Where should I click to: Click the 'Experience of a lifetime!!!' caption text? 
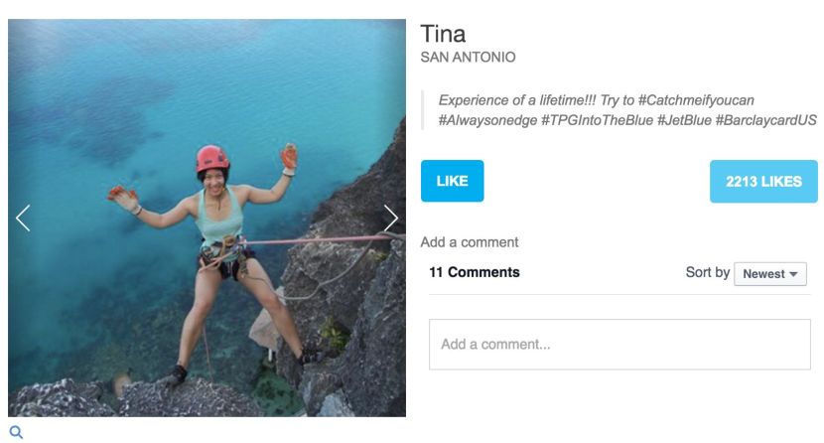click(x=512, y=100)
